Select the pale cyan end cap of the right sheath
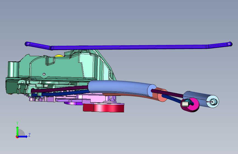238x154 pixels. coord(213,102)
